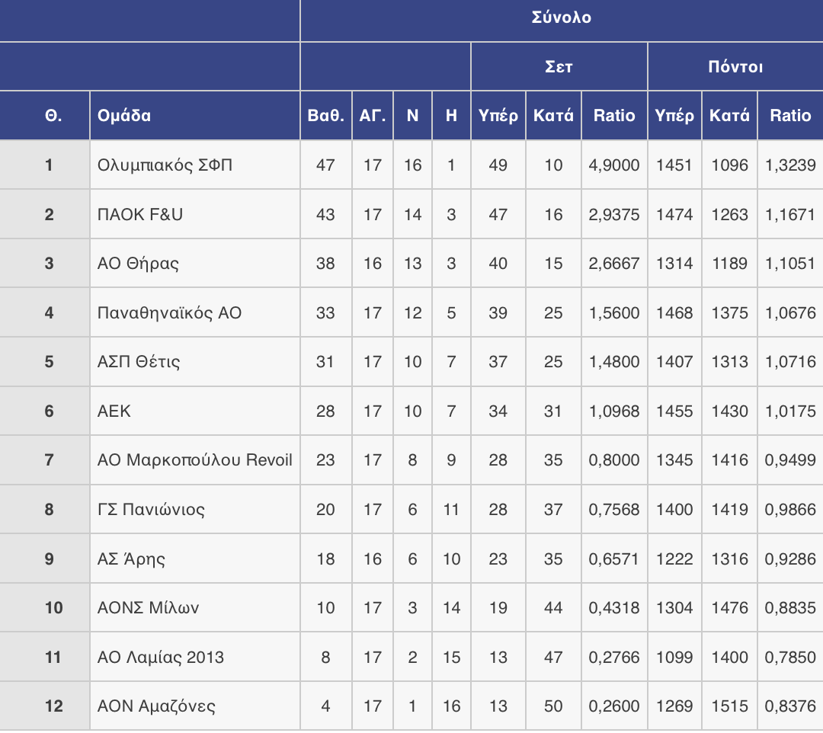This screenshot has width=823, height=733.
Task: Select the ΑΟΝ Αμαζόνες team name
Action: pos(156,706)
